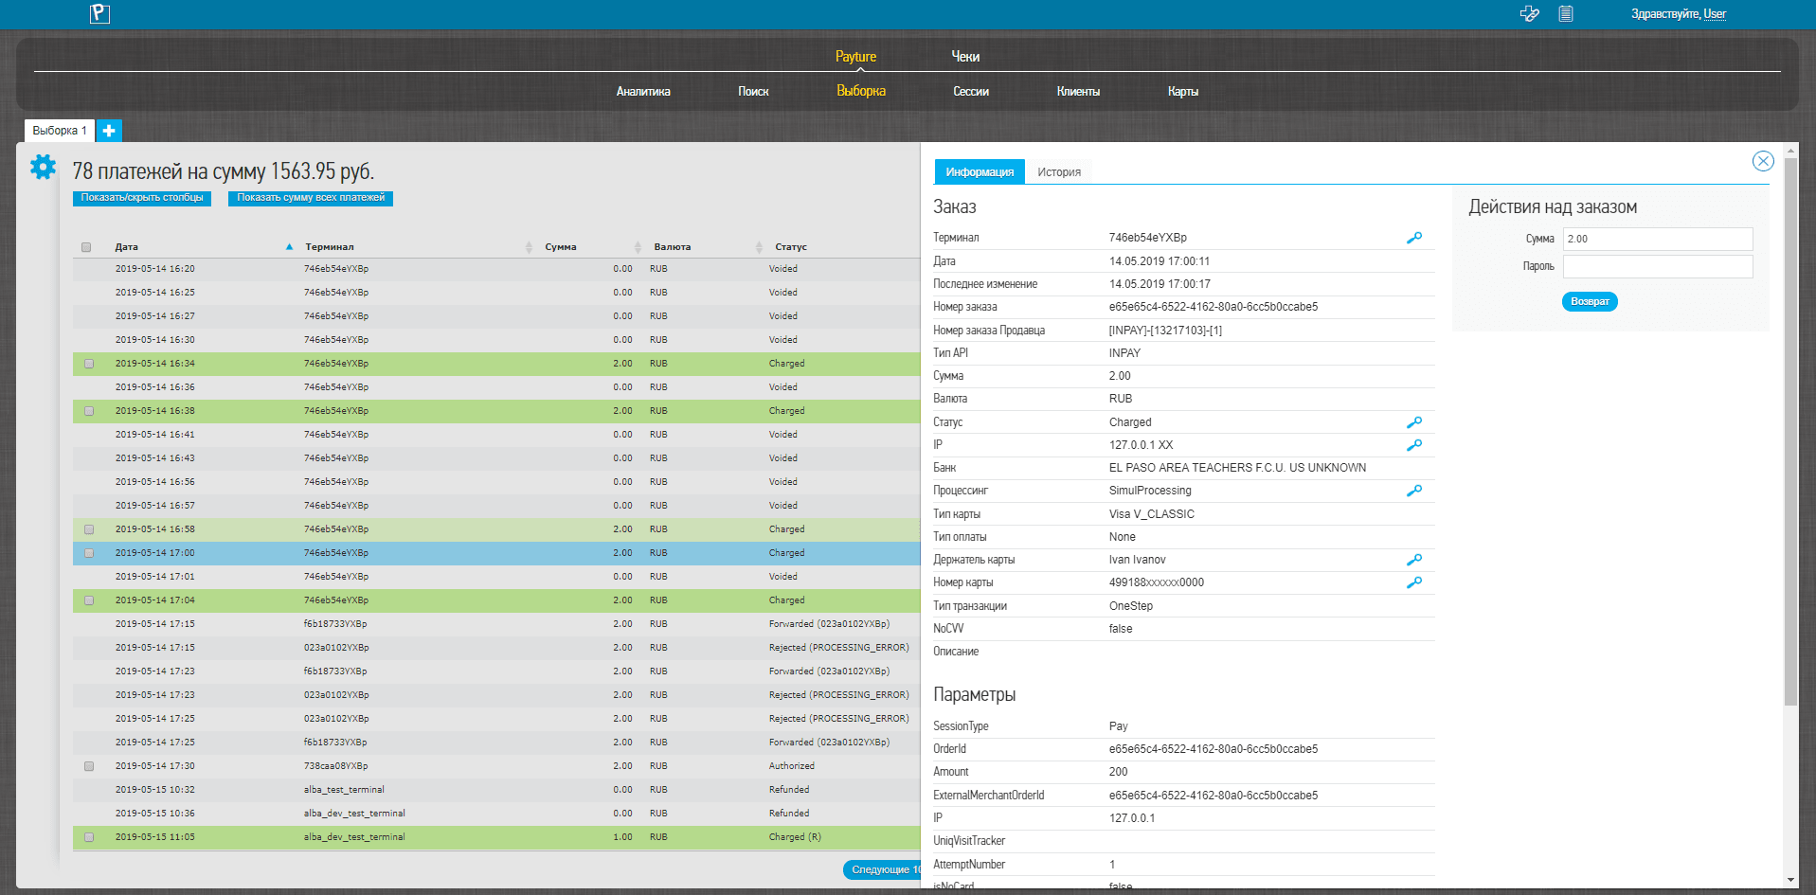
Task: Open the plus-link icon in top bar
Action: pos(1529,13)
